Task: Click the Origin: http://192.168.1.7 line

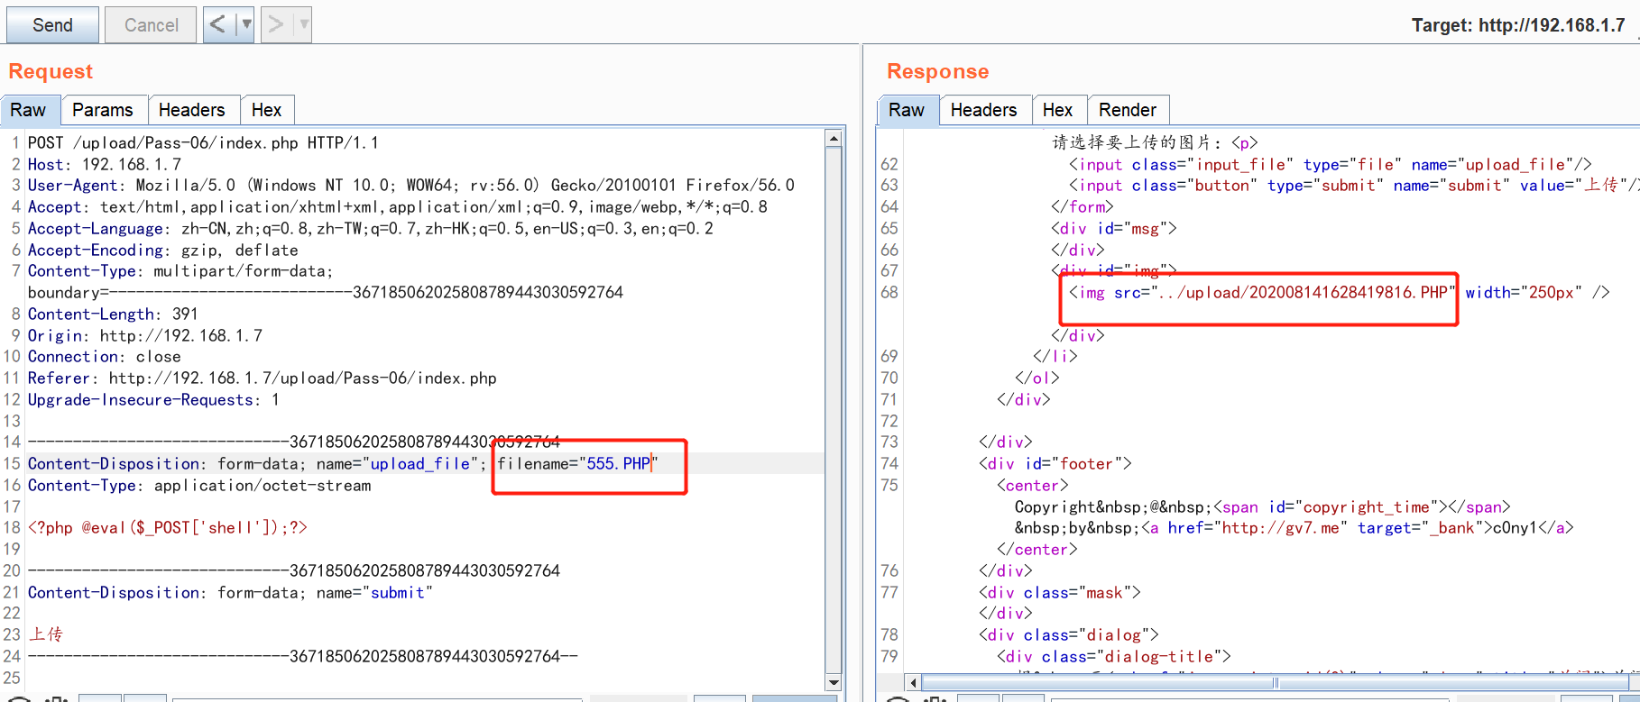Action: [x=145, y=335]
